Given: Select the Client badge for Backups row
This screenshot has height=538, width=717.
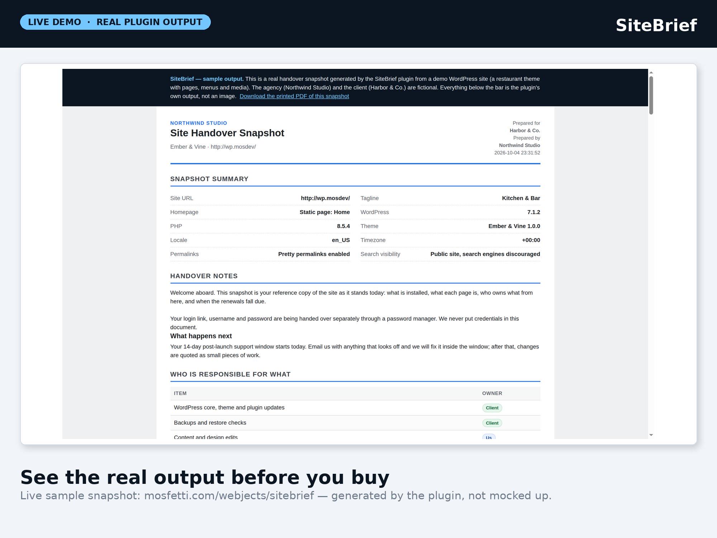Looking at the screenshot, I should click(x=492, y=423).
